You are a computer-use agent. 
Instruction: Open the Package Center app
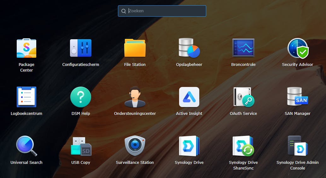pyautogui.click(x=26, y=48)
